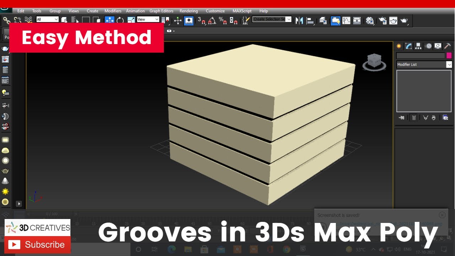Toggle Angle Snap
The height and width of the screenshot is (256, 455).
(212, 21)
